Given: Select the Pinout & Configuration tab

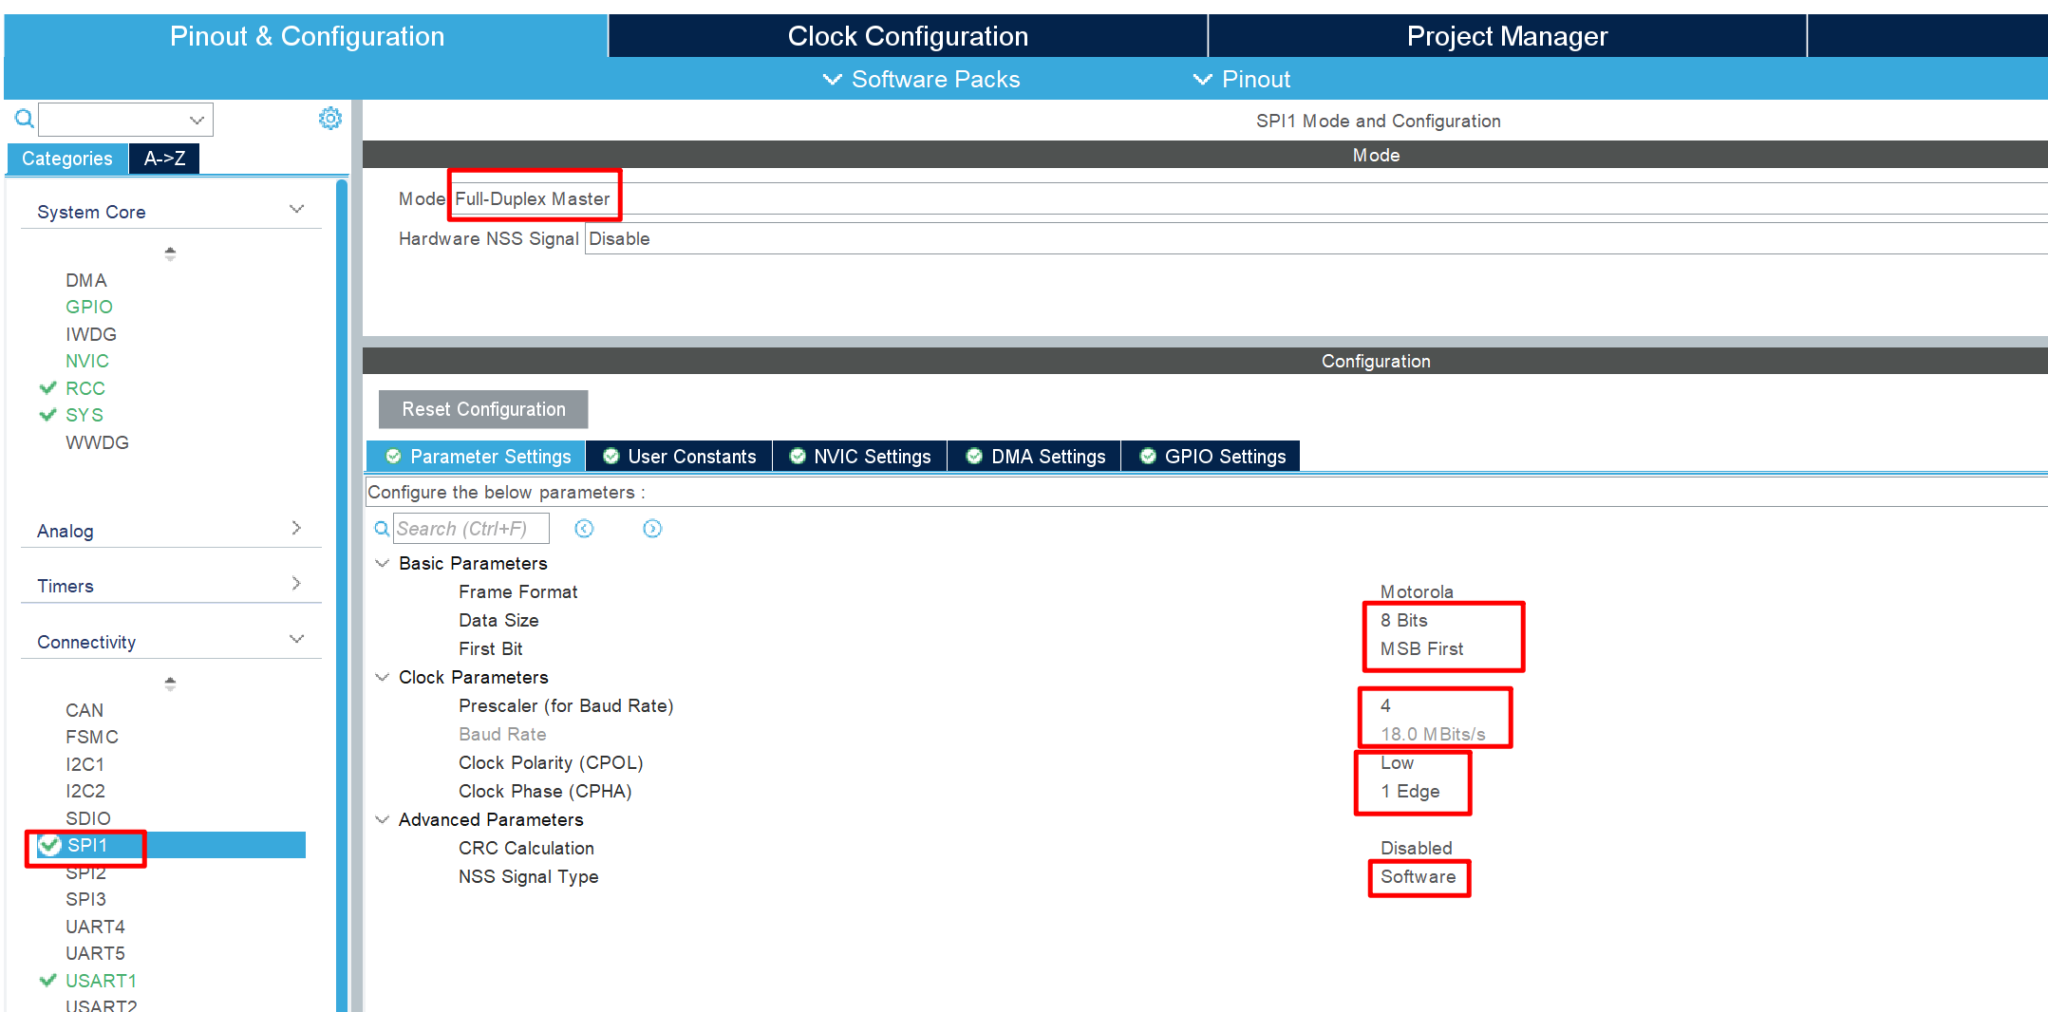Looking at the screenshot, I should point(306,36).
